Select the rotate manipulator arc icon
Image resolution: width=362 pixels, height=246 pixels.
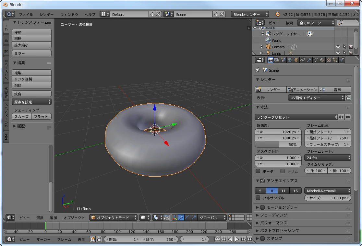(188, 217)
